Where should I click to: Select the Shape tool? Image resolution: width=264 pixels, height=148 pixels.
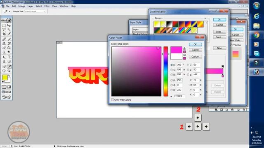[x=9, y=62]
